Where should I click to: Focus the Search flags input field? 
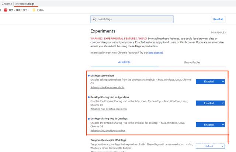132,19
